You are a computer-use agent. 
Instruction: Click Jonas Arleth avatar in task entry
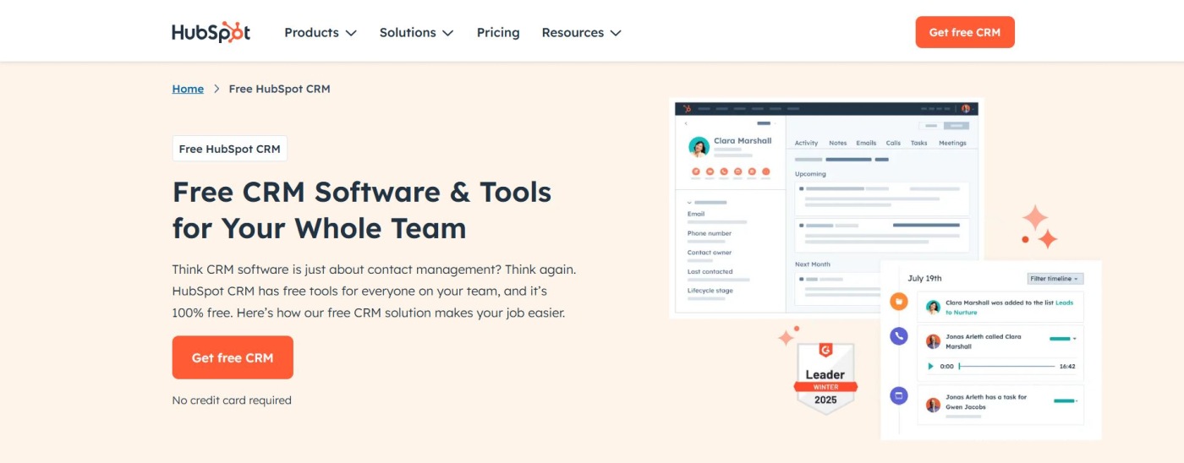point(933,405)
